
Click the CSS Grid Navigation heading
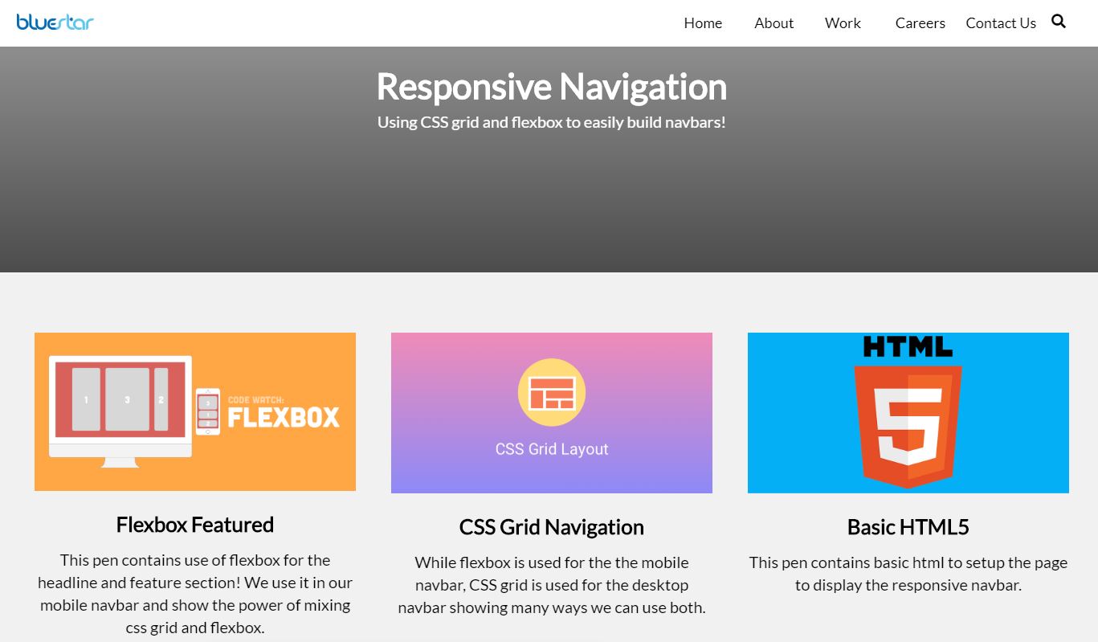click(551, 527)
